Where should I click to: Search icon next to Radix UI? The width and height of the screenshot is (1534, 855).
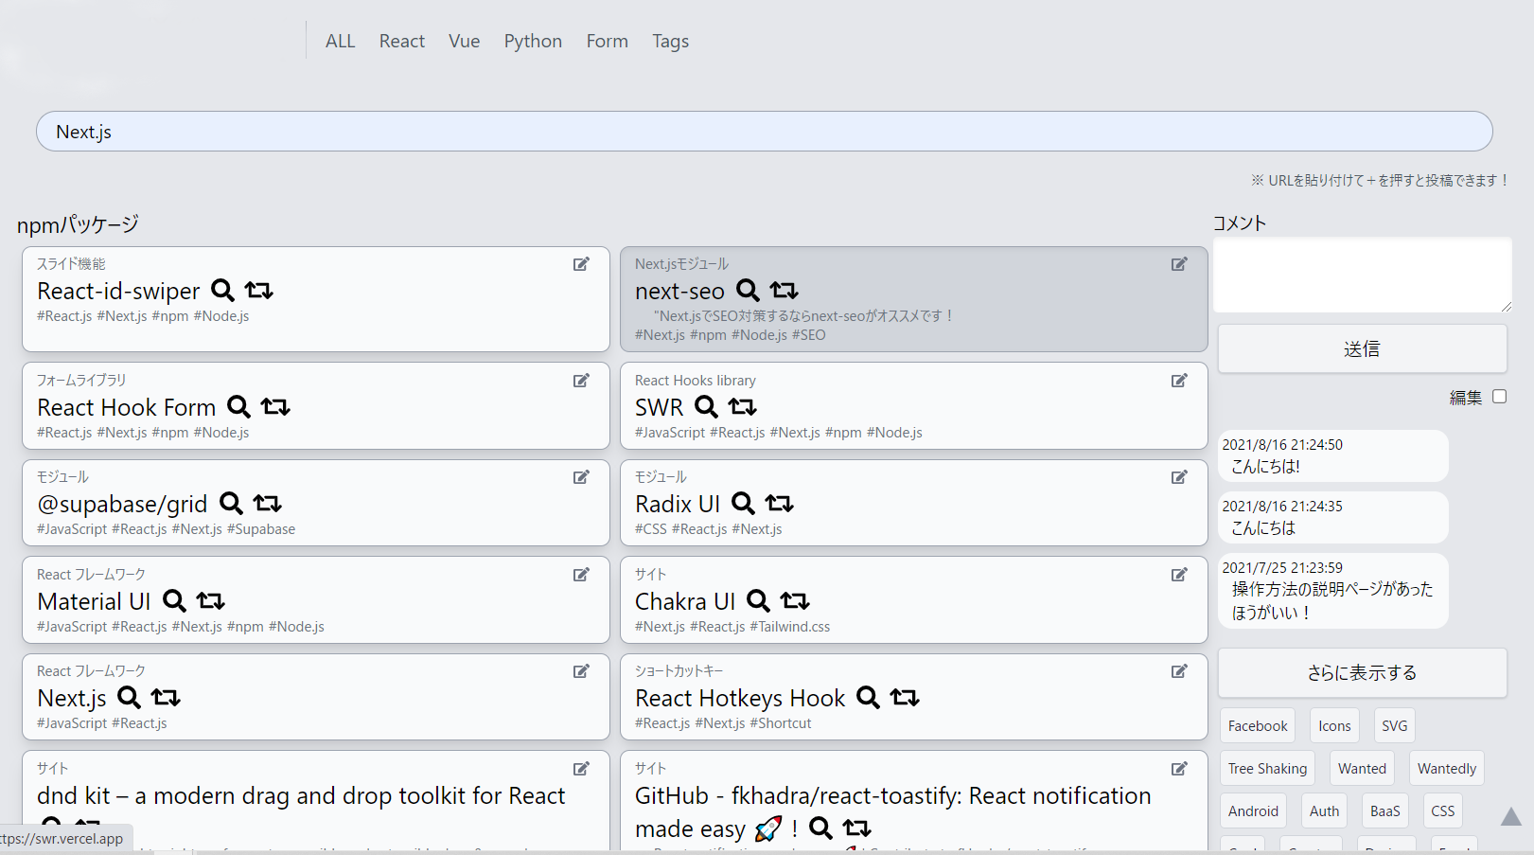pyautogui.click(x=743, y=503)
